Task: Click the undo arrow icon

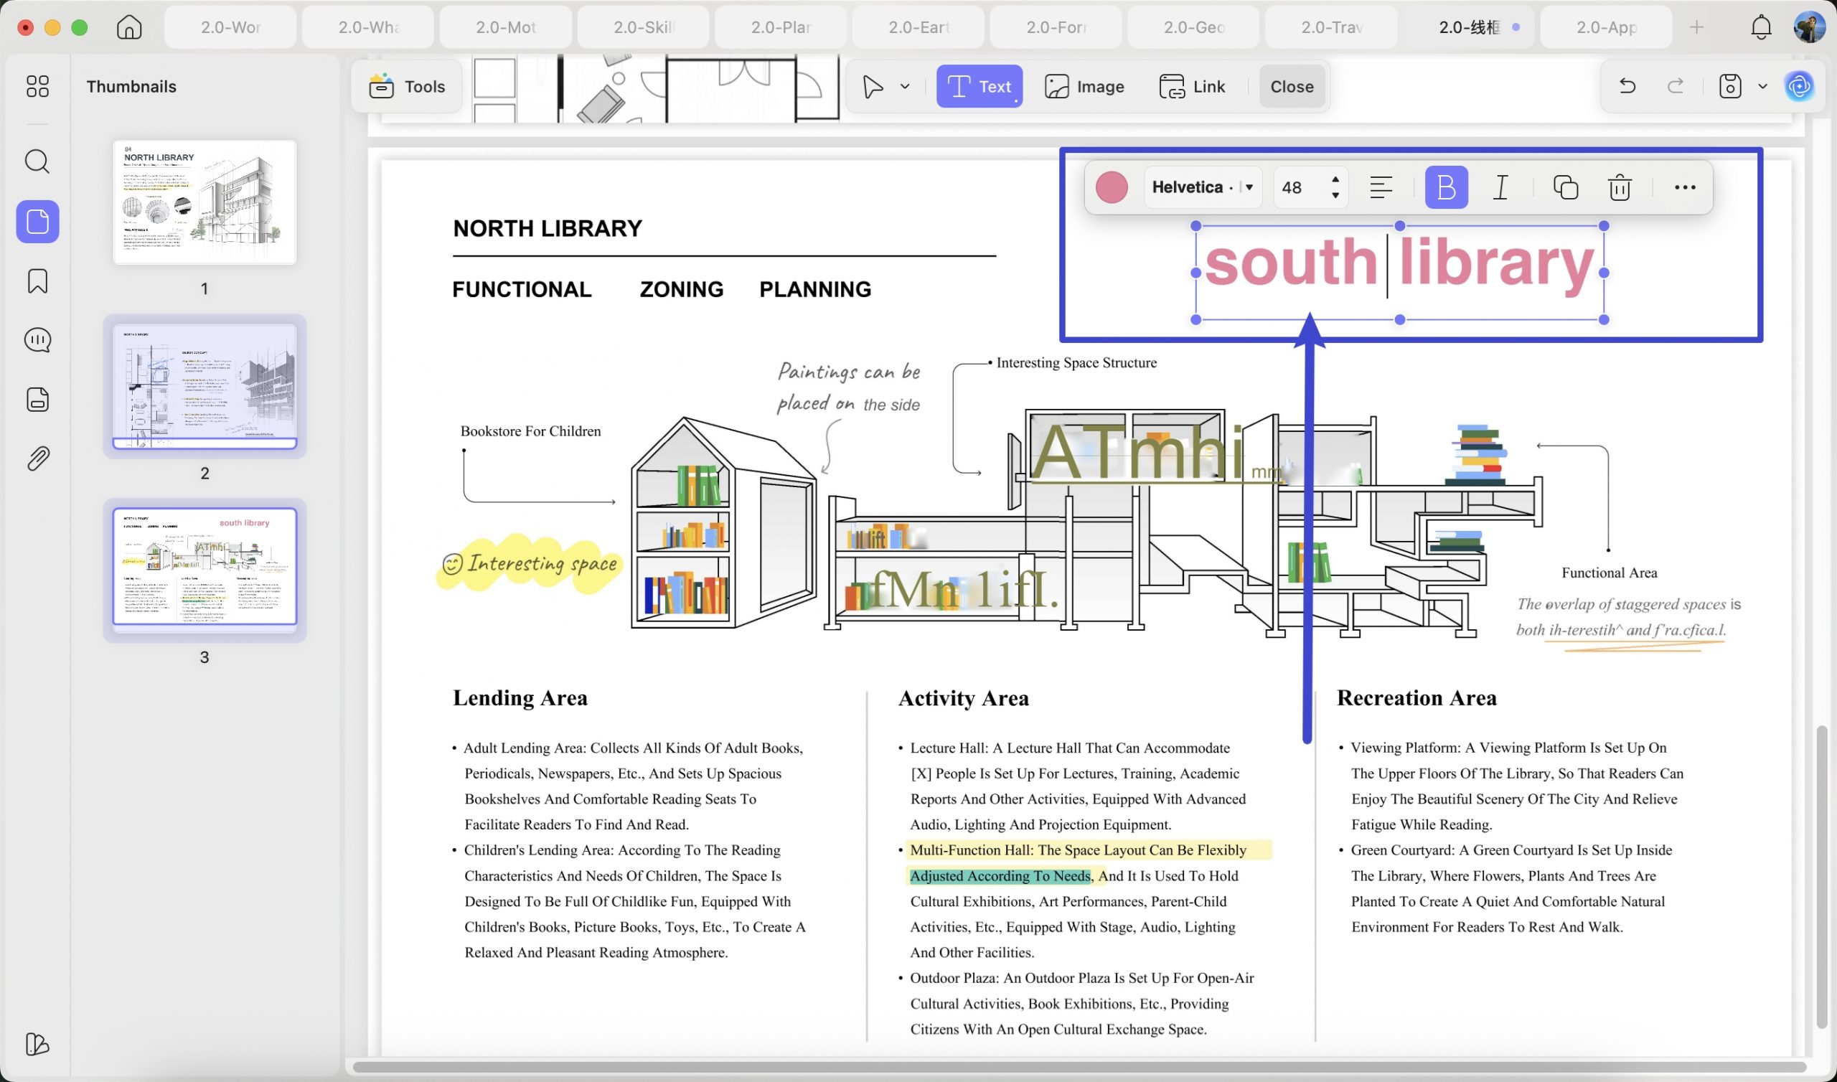Action: (1627, 86)
